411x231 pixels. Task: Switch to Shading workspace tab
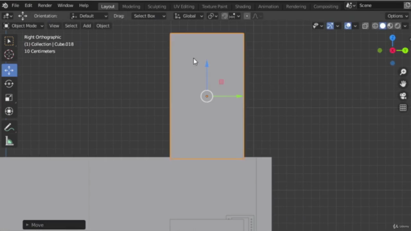coord(243,6)
